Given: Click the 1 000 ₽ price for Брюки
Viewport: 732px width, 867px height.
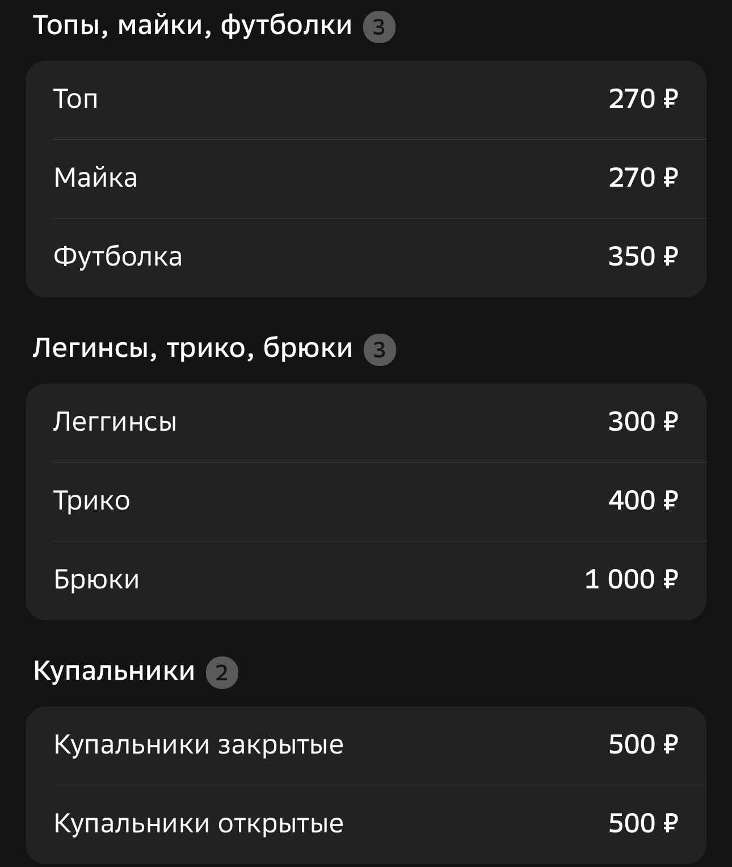Looking at the screenshot, I should tap(632, 580).
